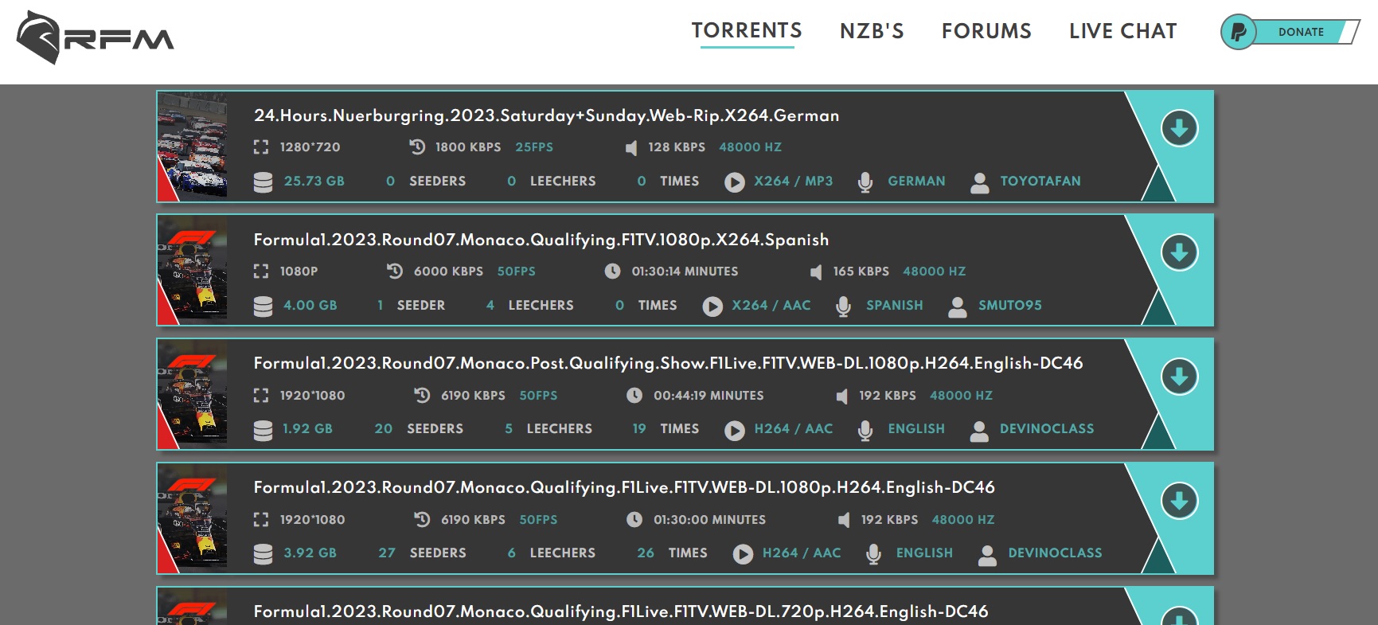The height and width of the screenshot is (625, 1378).
Task: Click the storage icon beside 3.92 GB
Action: click(263, 554)
